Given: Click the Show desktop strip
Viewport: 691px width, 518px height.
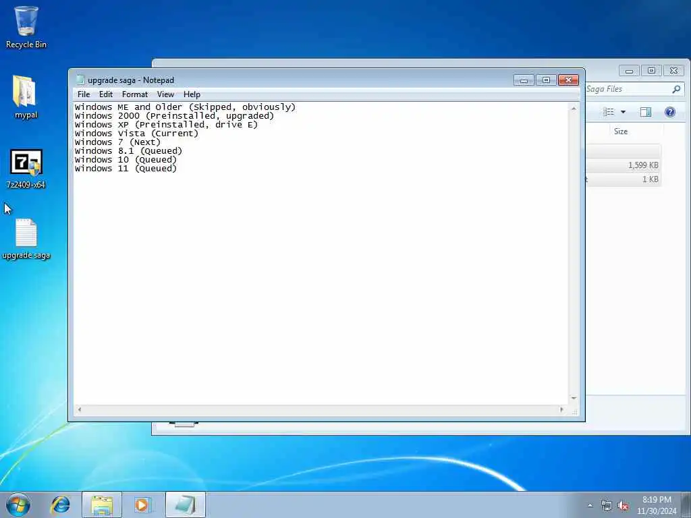Looking at the screenshot, I should pos(686,505).
